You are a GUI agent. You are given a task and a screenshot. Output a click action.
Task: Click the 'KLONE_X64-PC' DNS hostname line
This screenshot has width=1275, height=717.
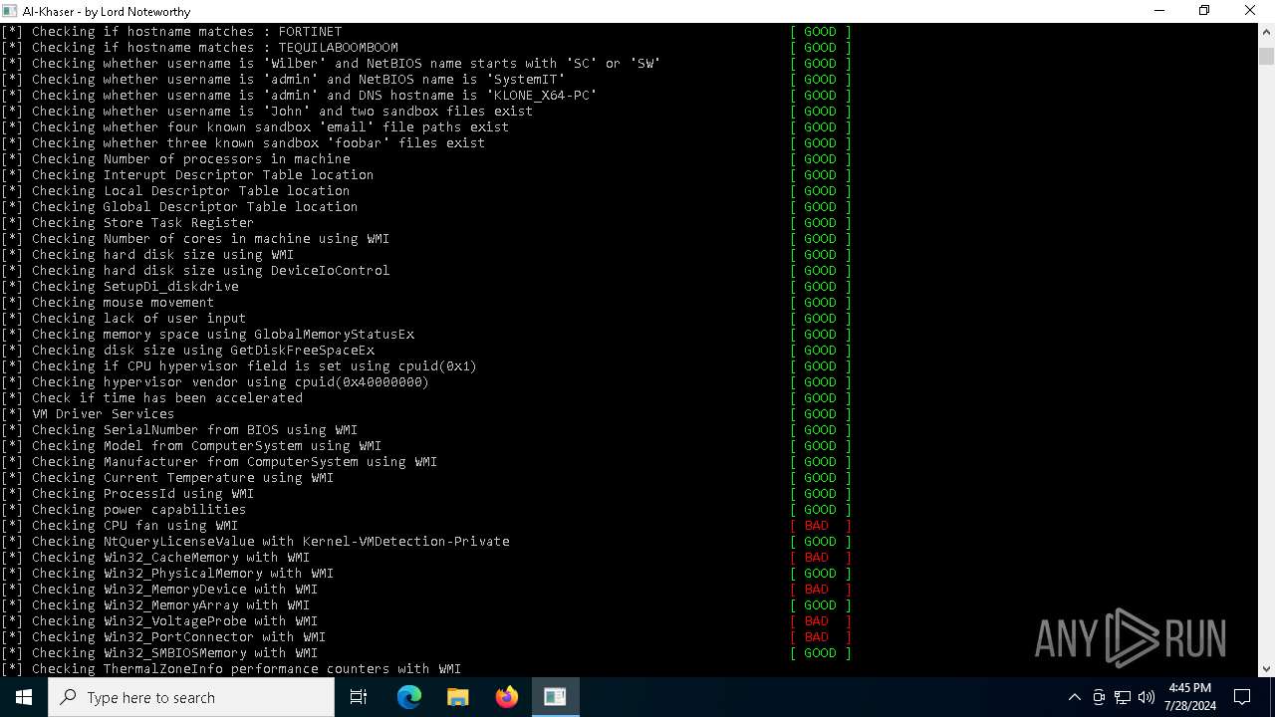point(299,96)
